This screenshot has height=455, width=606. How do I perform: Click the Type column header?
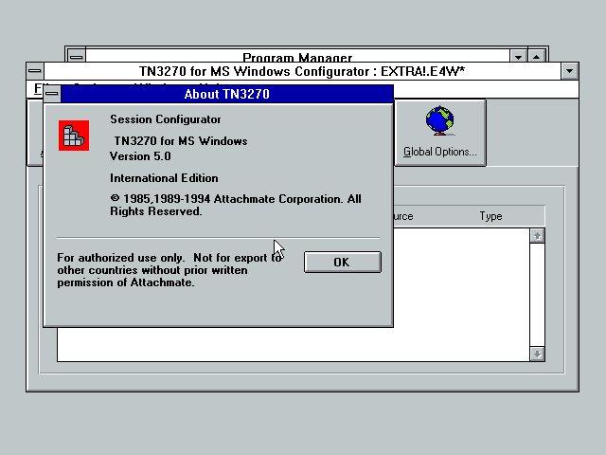tap(490, 216)
